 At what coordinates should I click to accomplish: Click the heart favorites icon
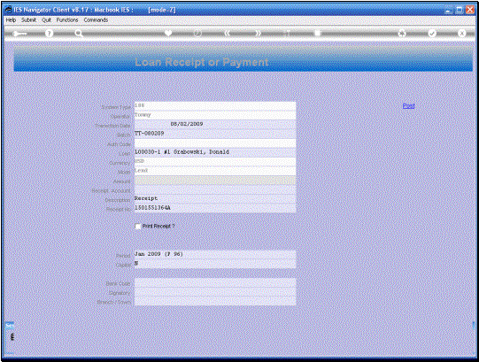pos(168,33)
